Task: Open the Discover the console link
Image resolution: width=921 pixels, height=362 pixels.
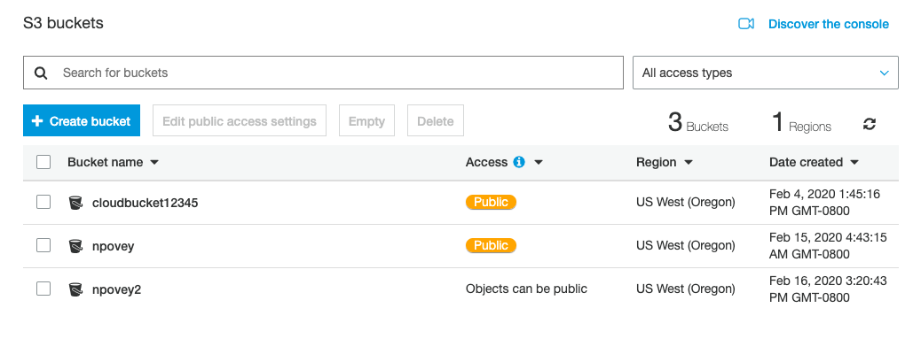Action: click(828, 24)
